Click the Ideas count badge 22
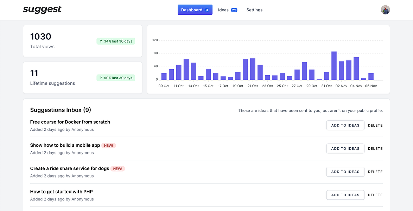413x211 pixels. pos(234,10)
